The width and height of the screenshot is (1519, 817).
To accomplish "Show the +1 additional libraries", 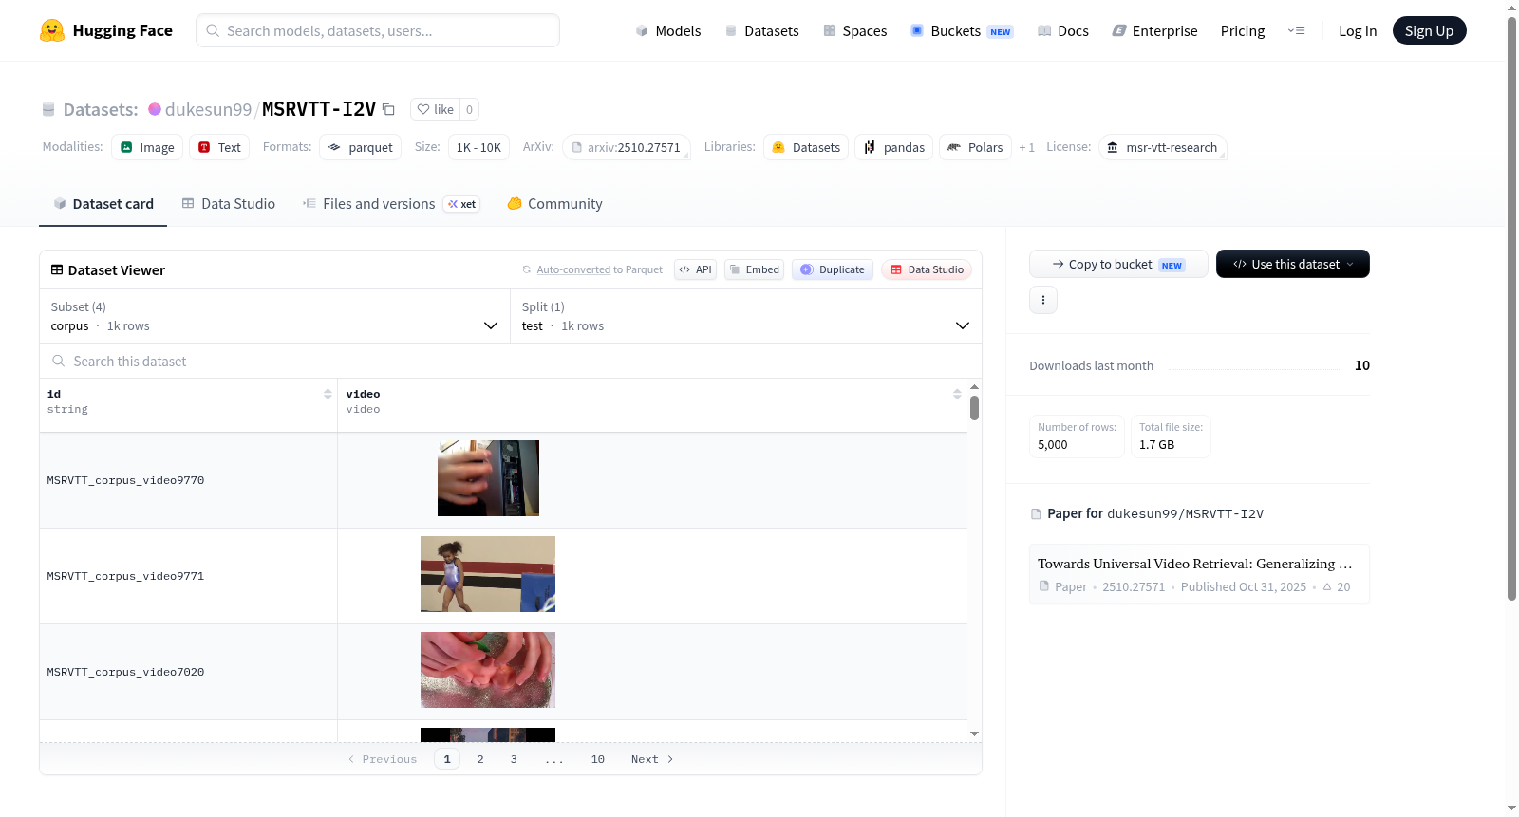I will point(1026,147).
